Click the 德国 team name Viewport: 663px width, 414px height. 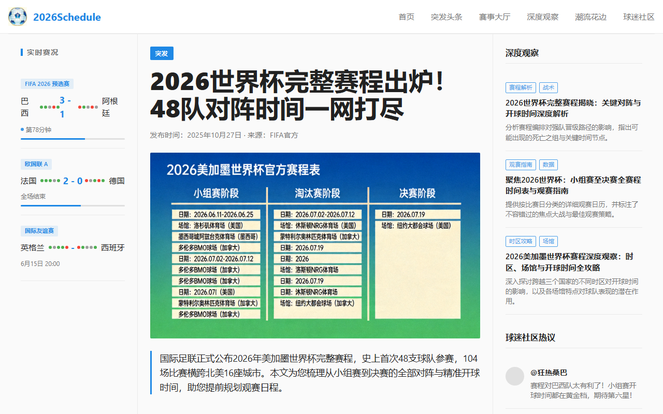[117, 181]
